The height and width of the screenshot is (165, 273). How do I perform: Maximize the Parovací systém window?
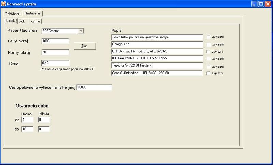pos(261,4)
